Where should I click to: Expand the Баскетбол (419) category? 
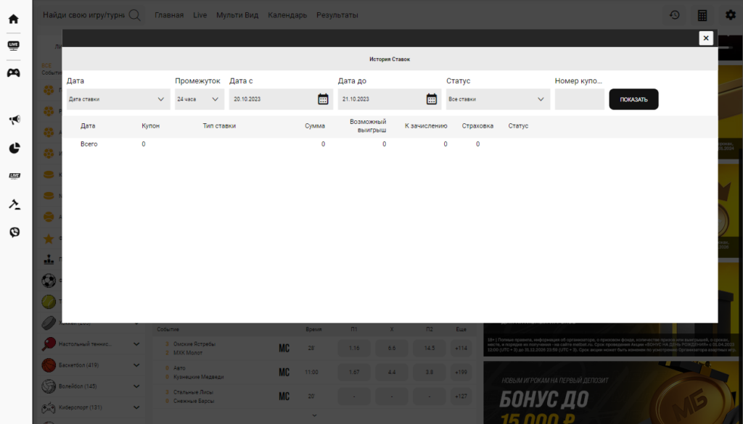pos(136,365)
